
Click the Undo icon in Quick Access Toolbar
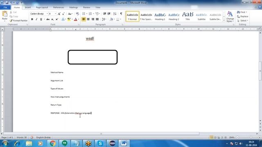click(11, 3)
